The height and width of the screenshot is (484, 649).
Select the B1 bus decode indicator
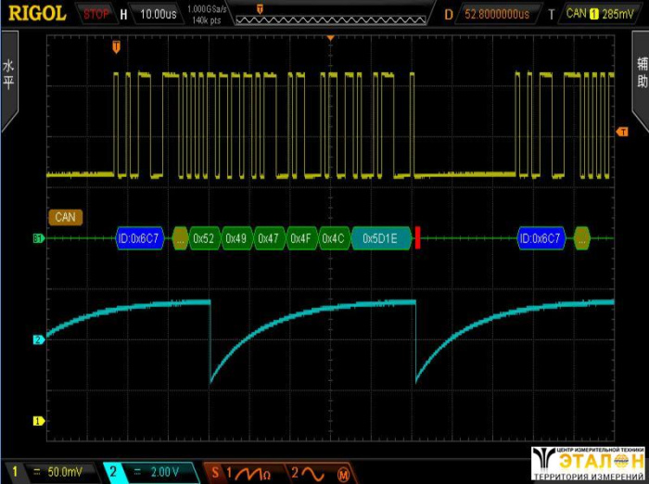(x=39, y=238)
